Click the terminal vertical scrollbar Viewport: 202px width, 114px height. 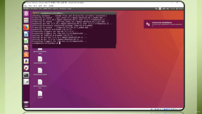[116, 46]
